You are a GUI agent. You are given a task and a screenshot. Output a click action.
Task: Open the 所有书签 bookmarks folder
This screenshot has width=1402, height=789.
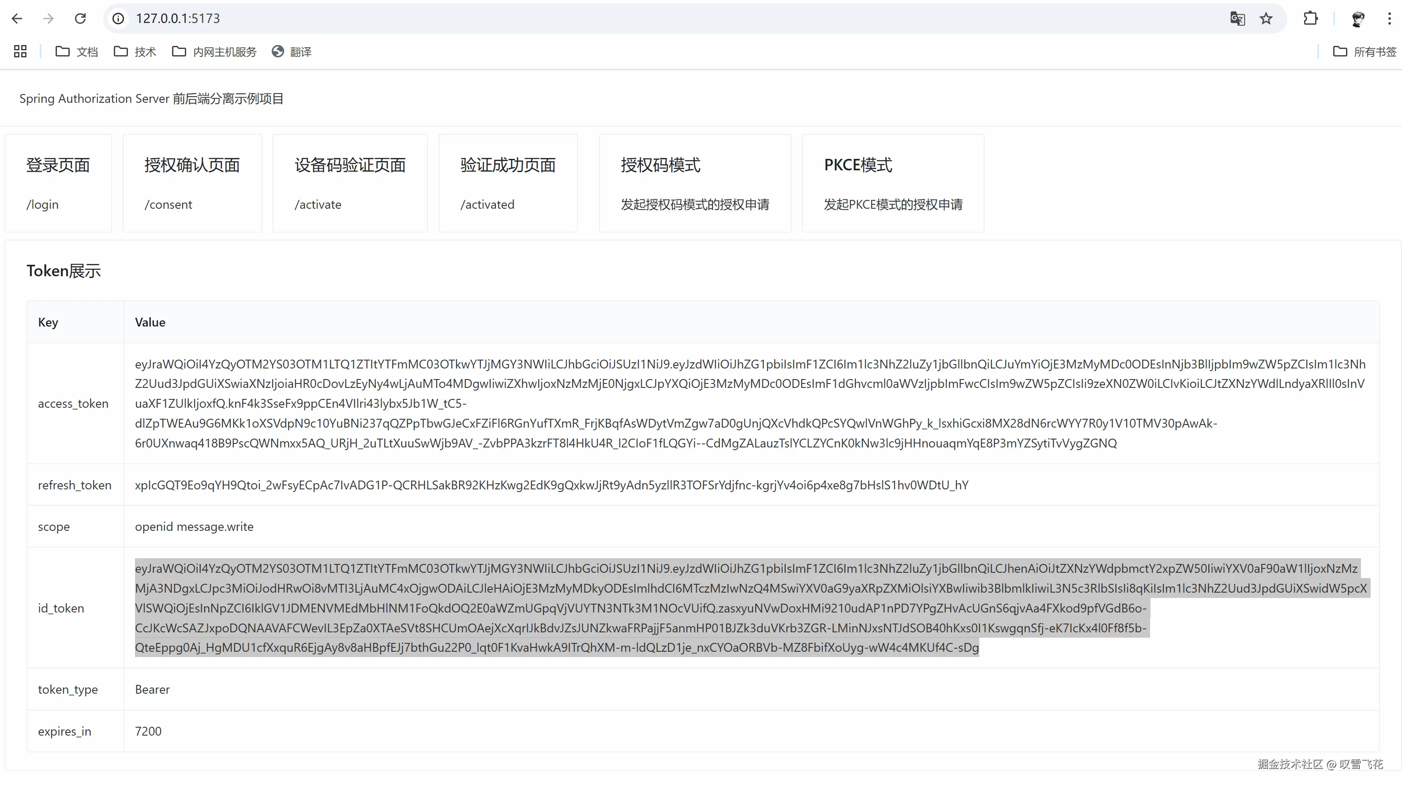[x=1365, y=51]
